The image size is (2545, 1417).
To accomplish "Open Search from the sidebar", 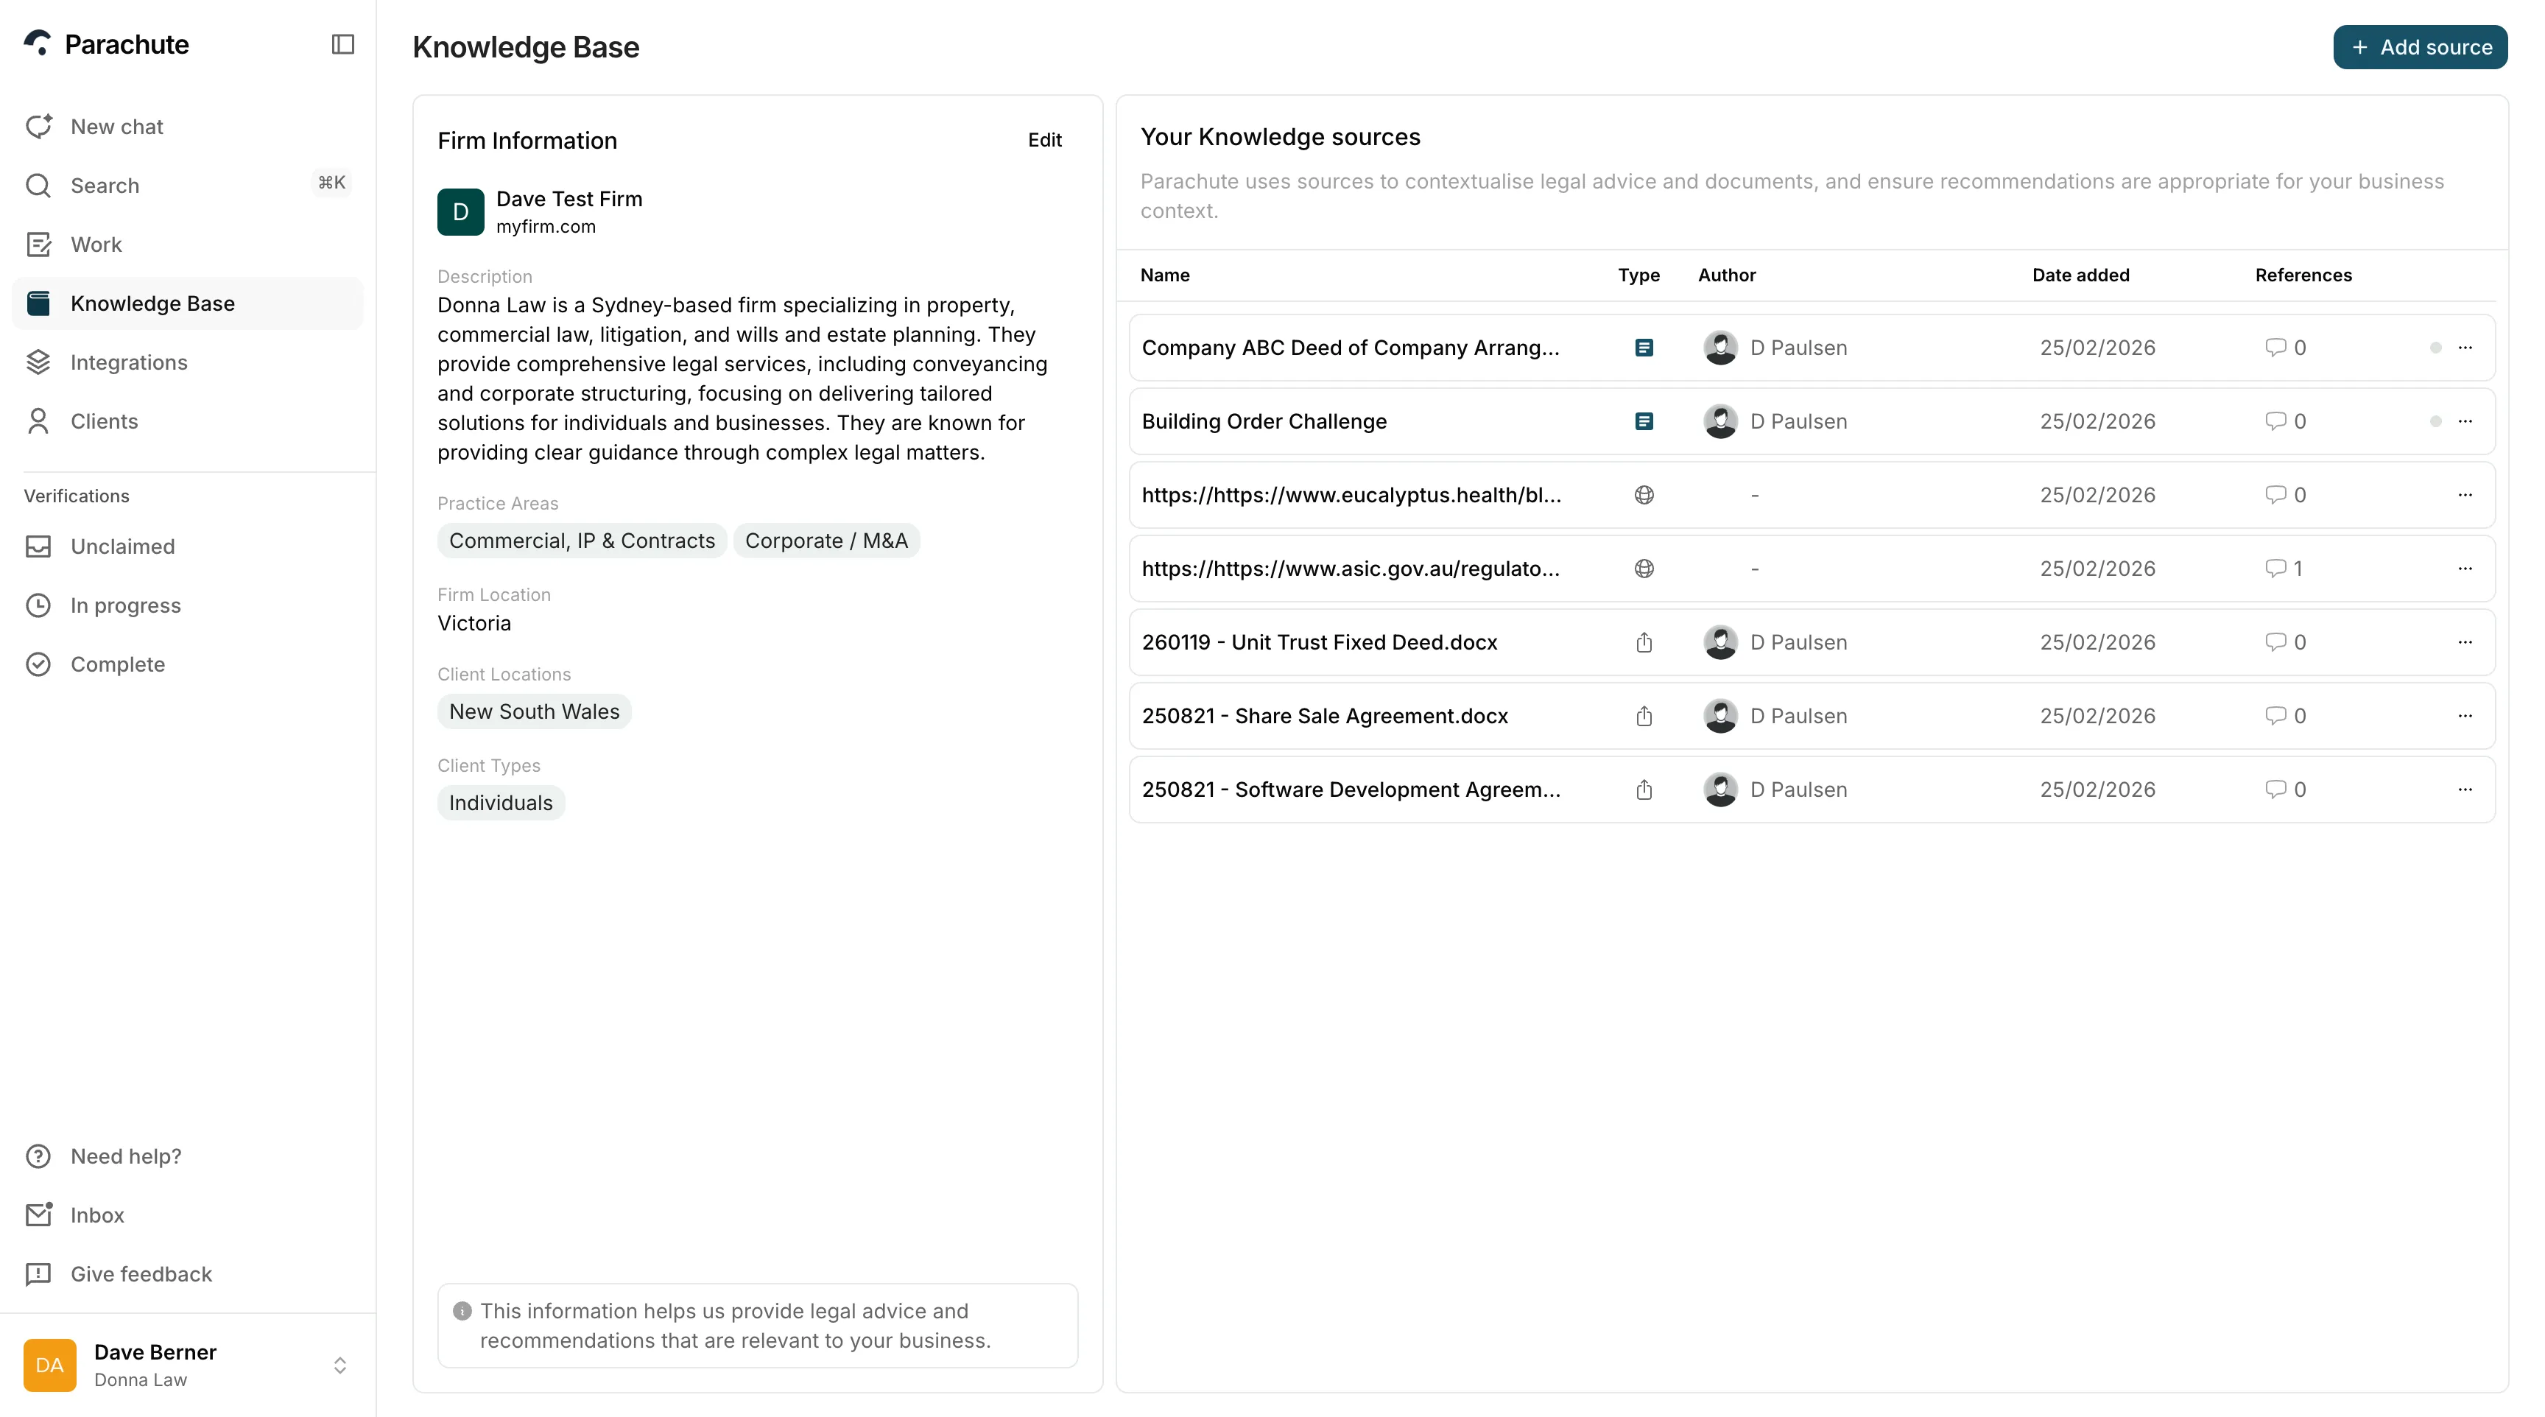I will coord(105,186).
